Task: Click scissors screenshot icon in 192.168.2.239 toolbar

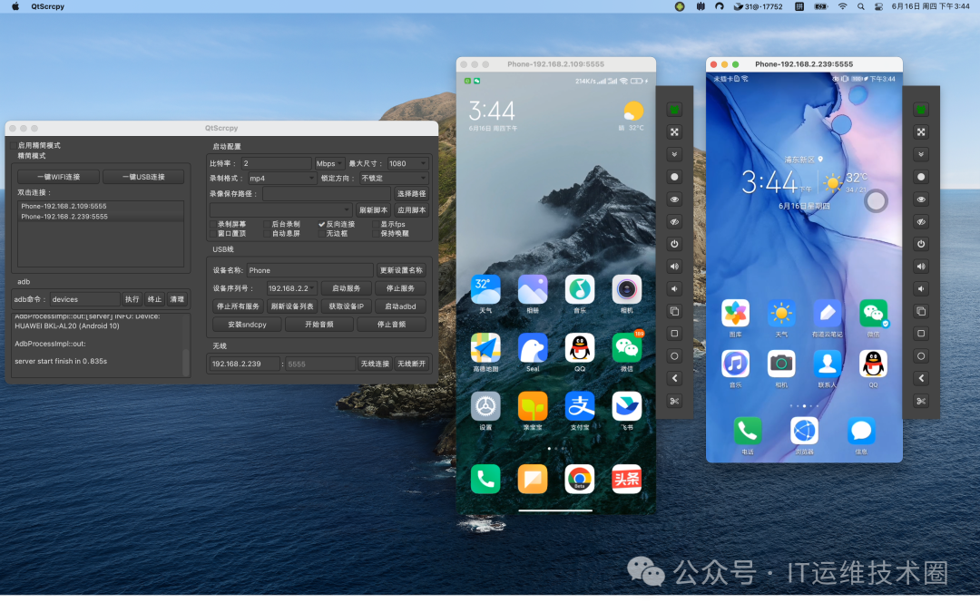Action: (921, 401)
